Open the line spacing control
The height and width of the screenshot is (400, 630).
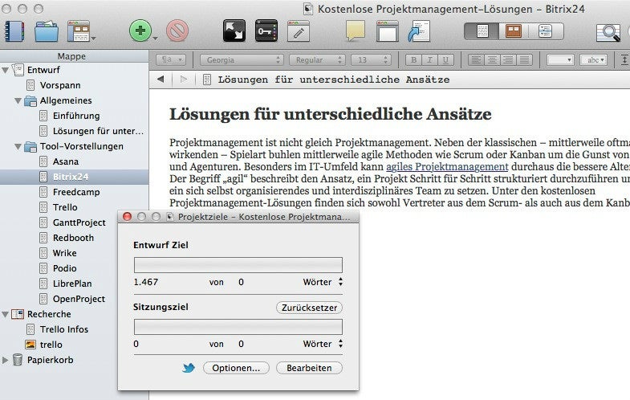click(x=624, y=60)
